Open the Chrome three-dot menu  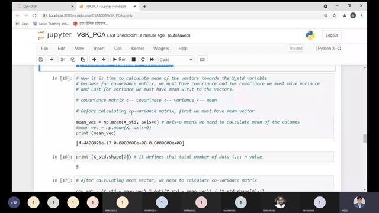tap(361, 15)
